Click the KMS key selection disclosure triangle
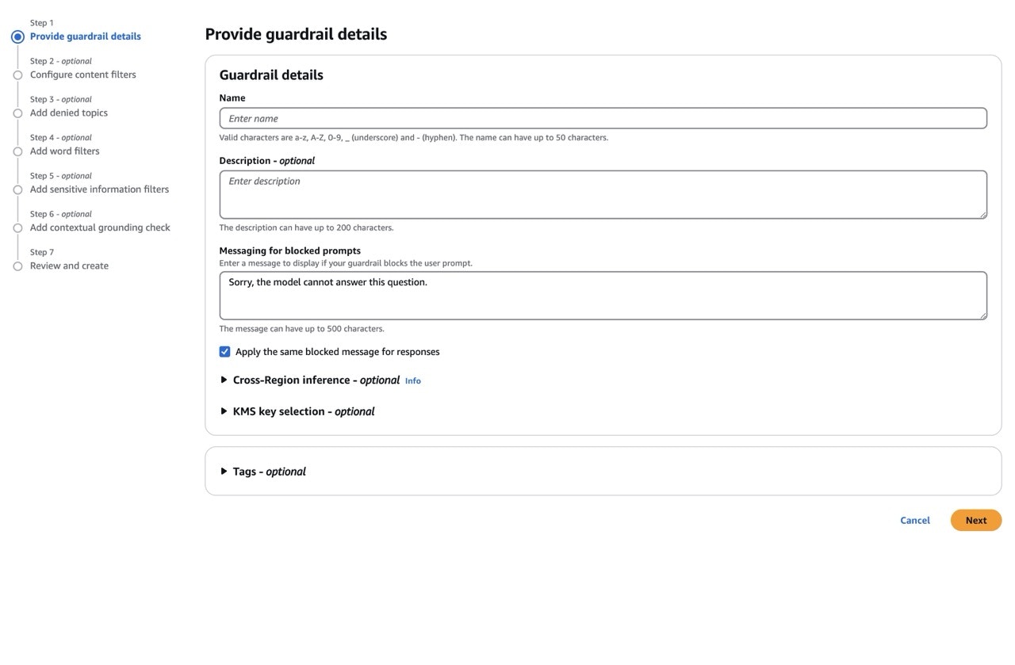This screenshot has height=665, width=1015. [224, 411]
